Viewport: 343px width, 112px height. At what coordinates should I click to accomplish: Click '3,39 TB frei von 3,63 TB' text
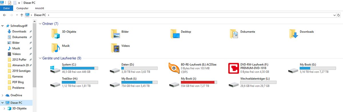click(135, 72)
